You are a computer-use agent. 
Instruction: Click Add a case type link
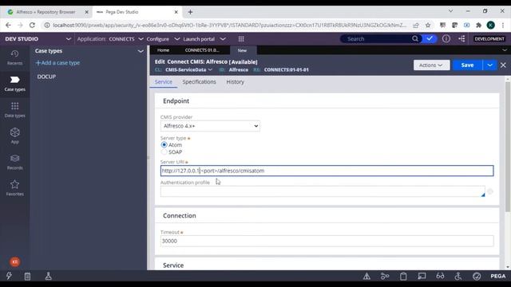[57, 63]
